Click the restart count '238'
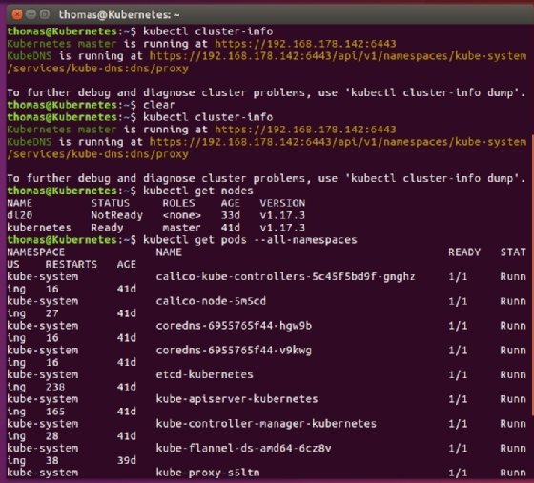Screen dimensions: 534x483 point(55,387)
